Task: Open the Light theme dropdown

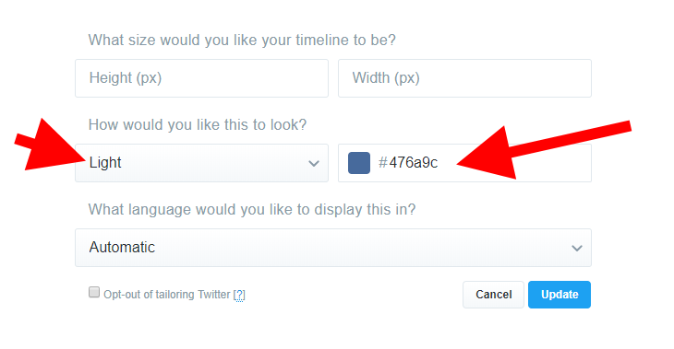Action: point(201,163)
